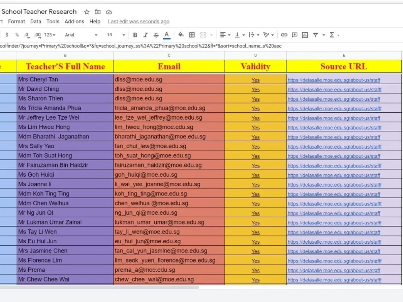Select the Source URL header cell
The image size is (403, 302).
[344, 66]
